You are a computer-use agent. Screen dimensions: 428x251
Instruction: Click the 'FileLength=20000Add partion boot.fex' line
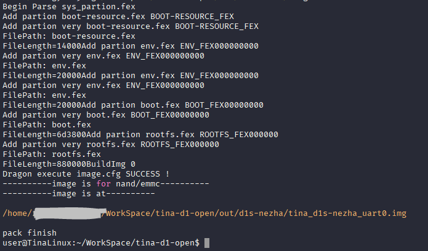(132, 105)
